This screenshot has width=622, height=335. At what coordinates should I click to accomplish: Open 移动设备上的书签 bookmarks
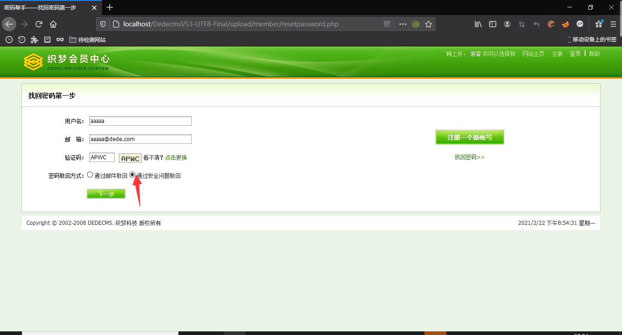[592, 40]
